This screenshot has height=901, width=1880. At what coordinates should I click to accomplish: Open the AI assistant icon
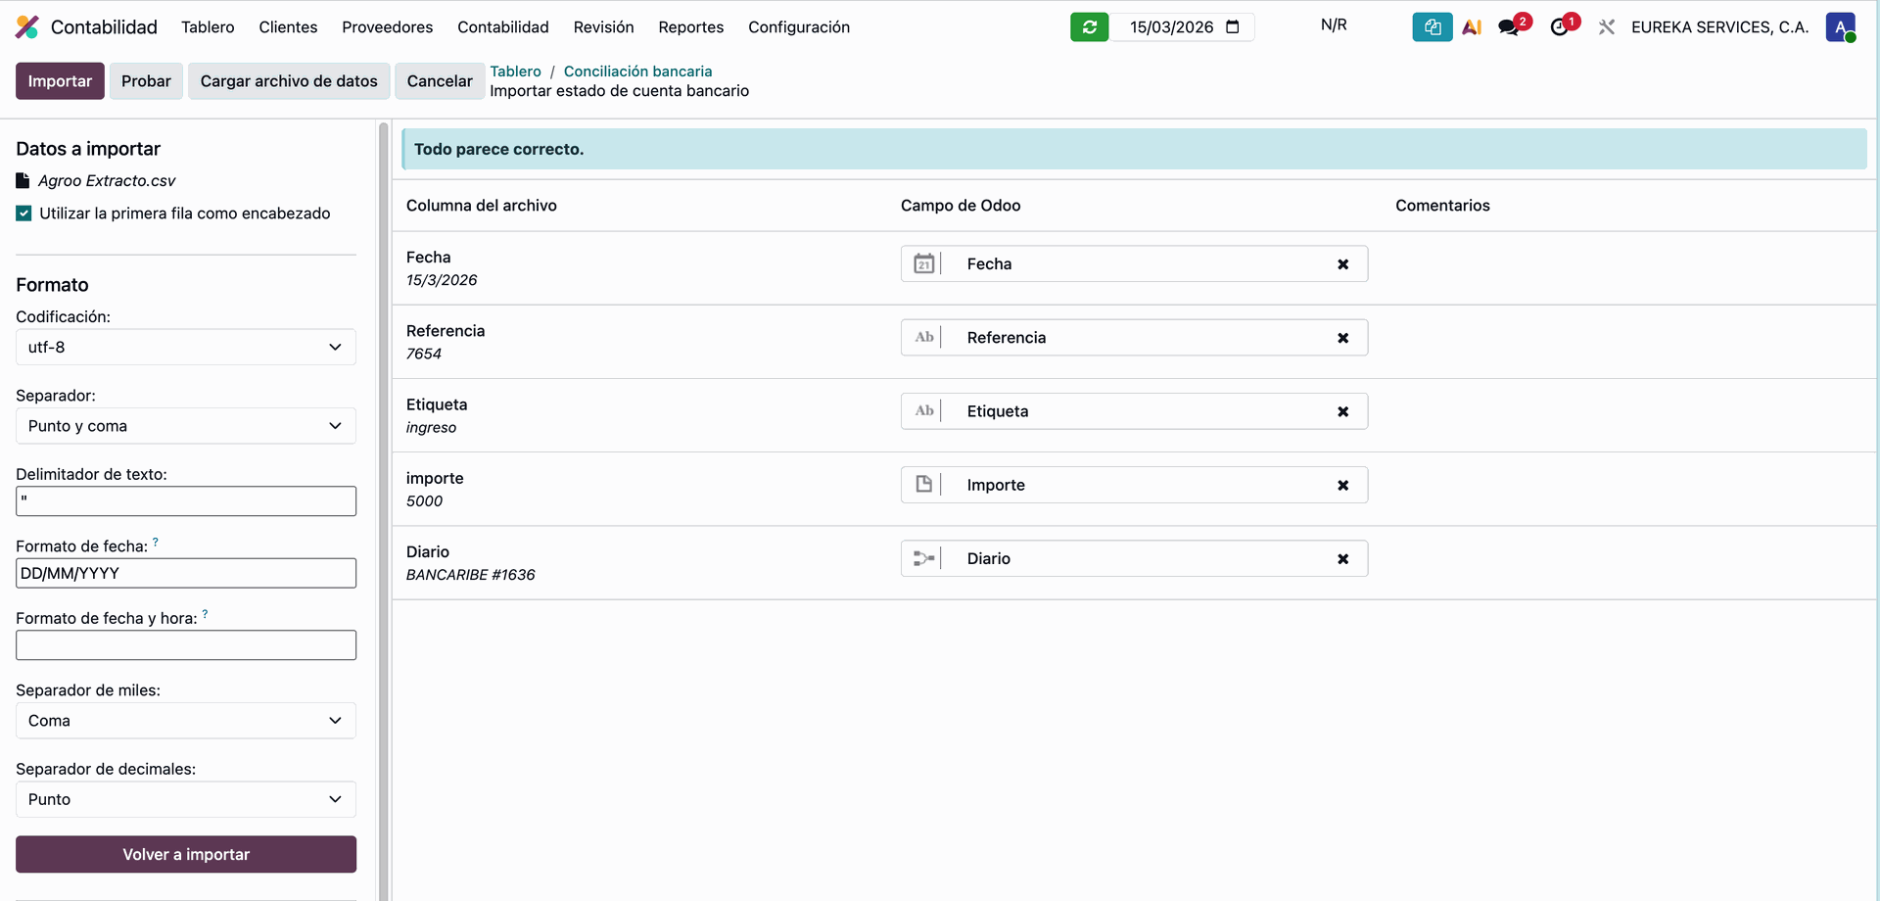(1472, 27)
